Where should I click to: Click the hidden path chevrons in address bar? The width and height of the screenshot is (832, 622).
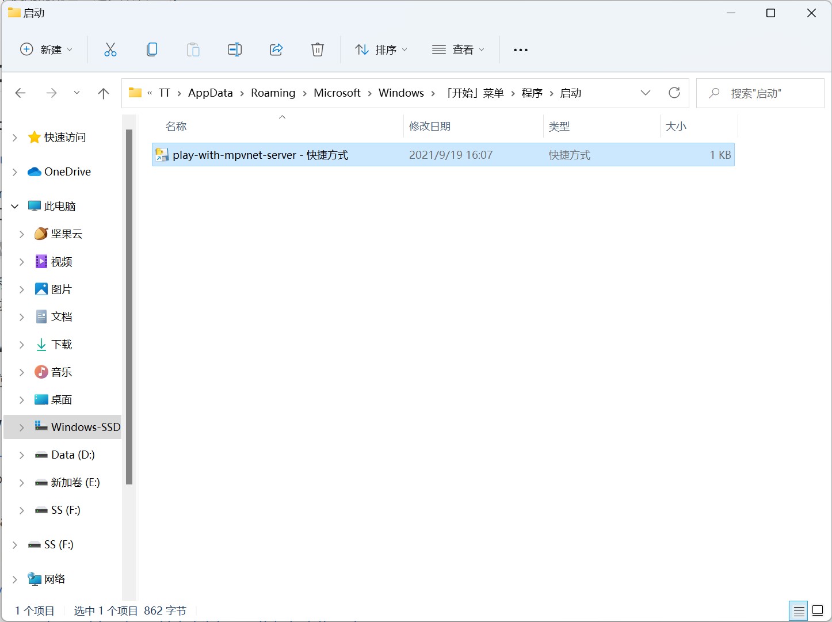[150, 93]
